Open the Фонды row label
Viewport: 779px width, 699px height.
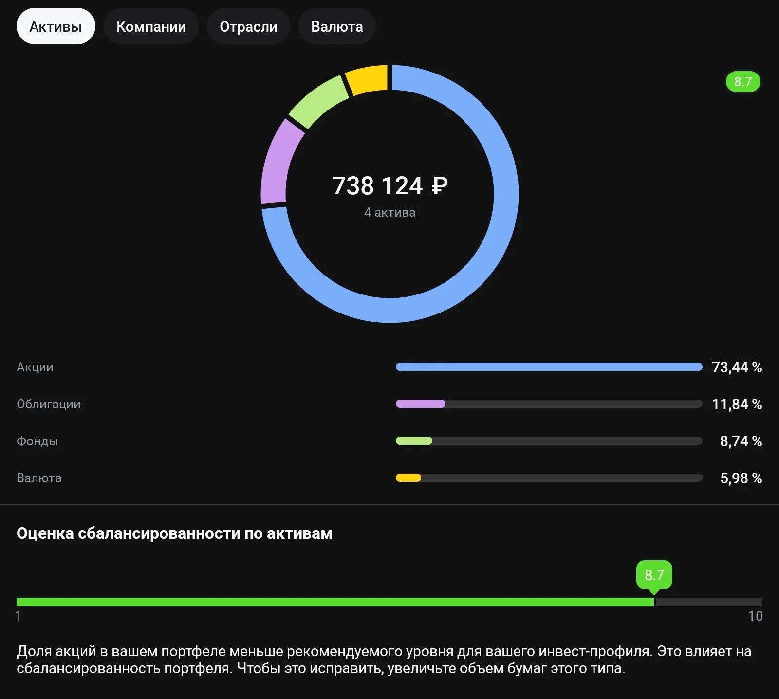37,441
